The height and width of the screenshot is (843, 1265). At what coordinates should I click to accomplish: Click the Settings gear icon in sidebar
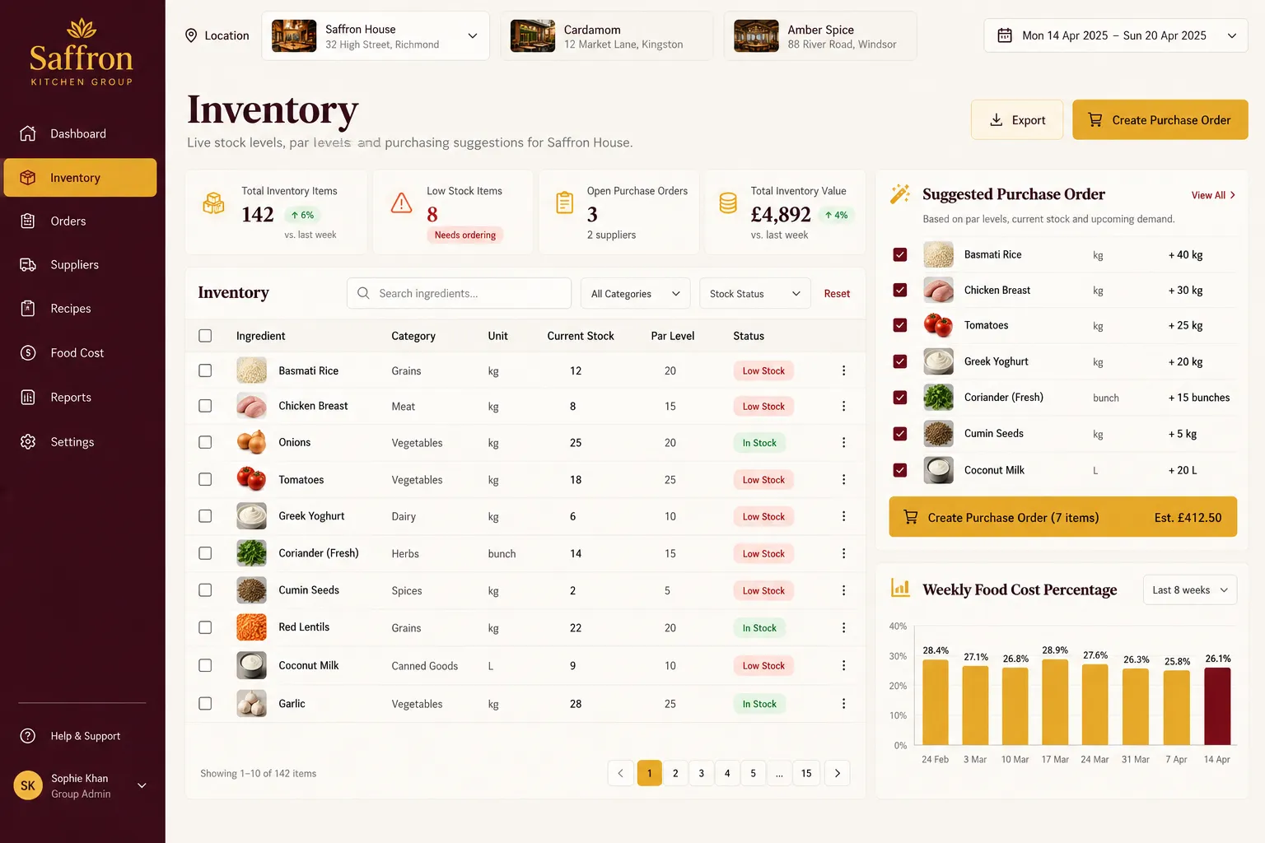[x=28, y=441]
